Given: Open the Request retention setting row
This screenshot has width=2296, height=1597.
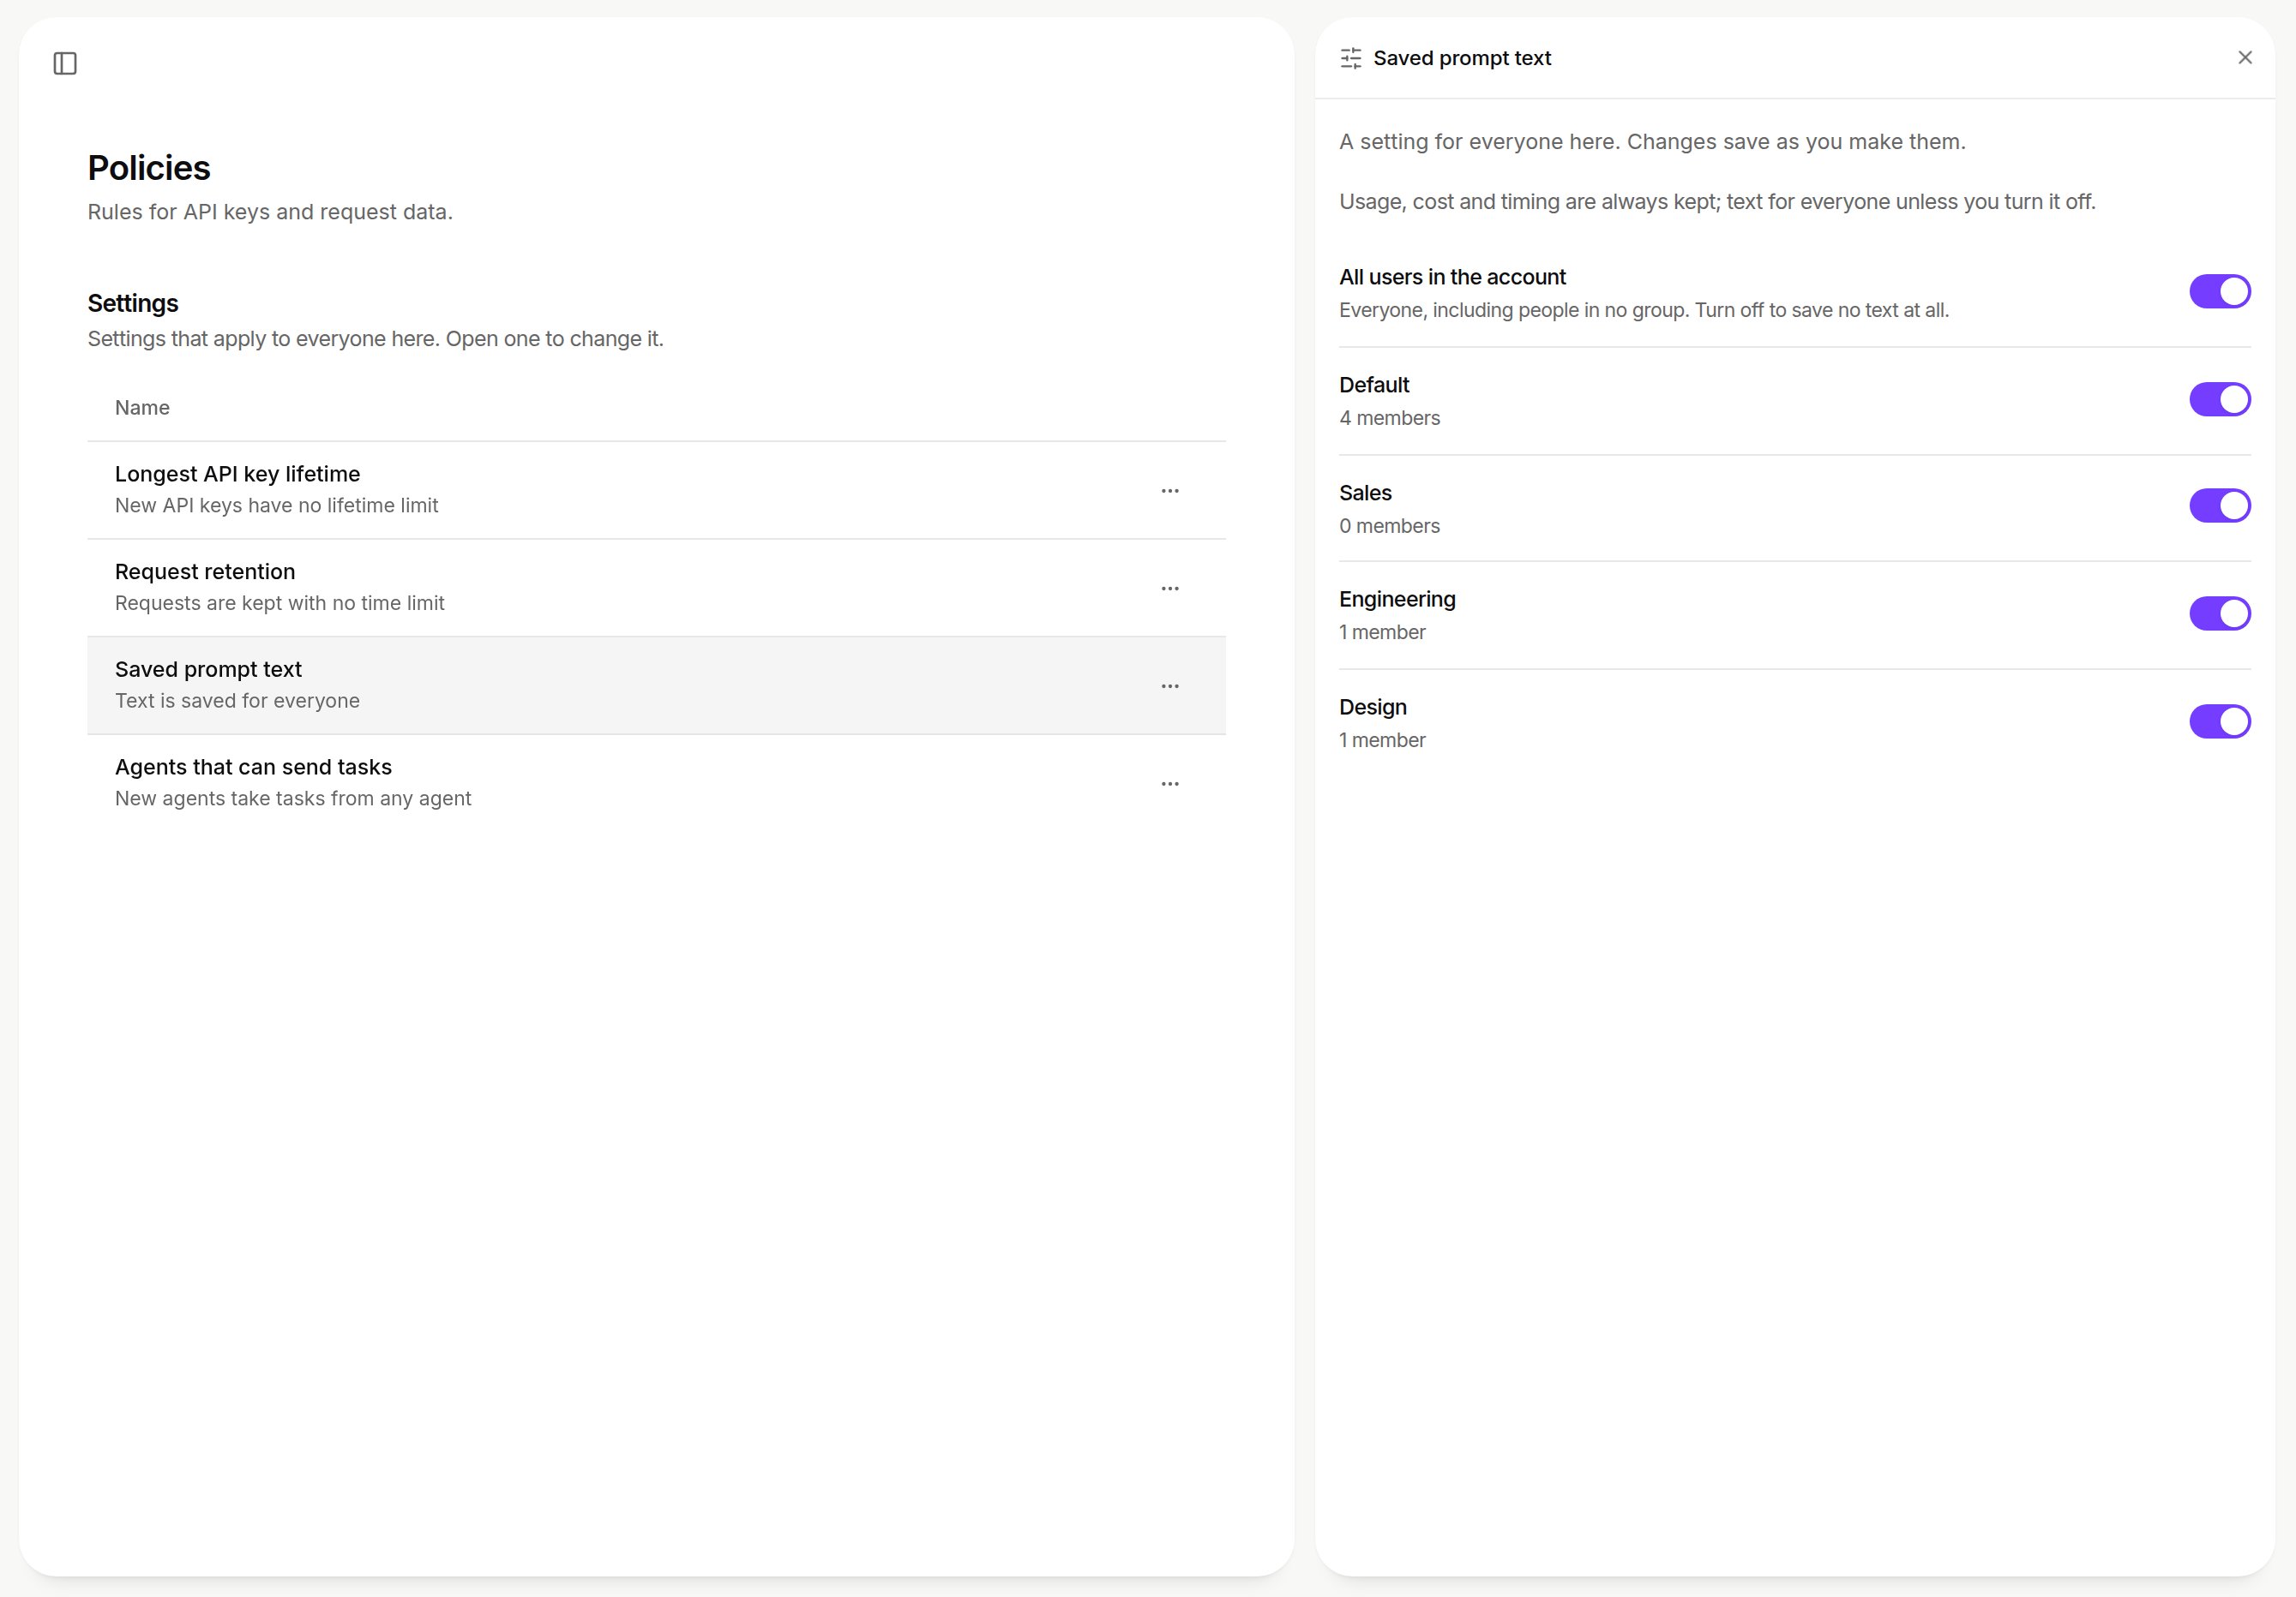Looking at the screenshot, I should 656,589.
